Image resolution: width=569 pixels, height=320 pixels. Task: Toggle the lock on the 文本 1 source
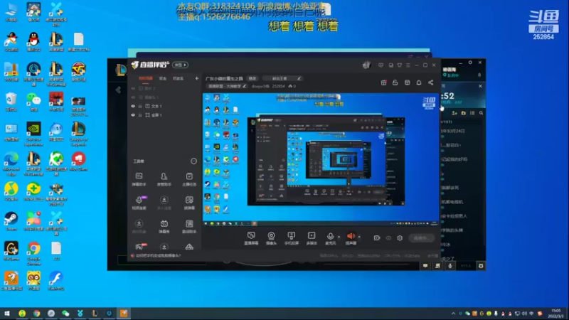point(140,106)
